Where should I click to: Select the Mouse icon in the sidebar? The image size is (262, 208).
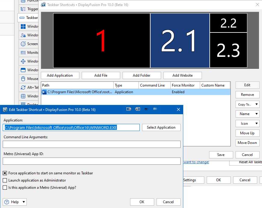click(x=23, y=79)
